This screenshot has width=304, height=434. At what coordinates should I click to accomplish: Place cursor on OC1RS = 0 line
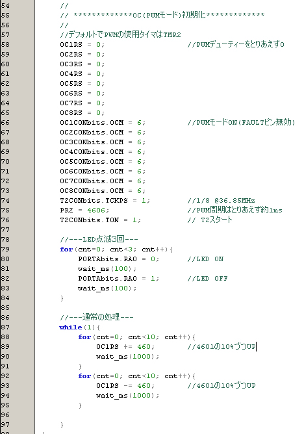click(x=82, y=45)
